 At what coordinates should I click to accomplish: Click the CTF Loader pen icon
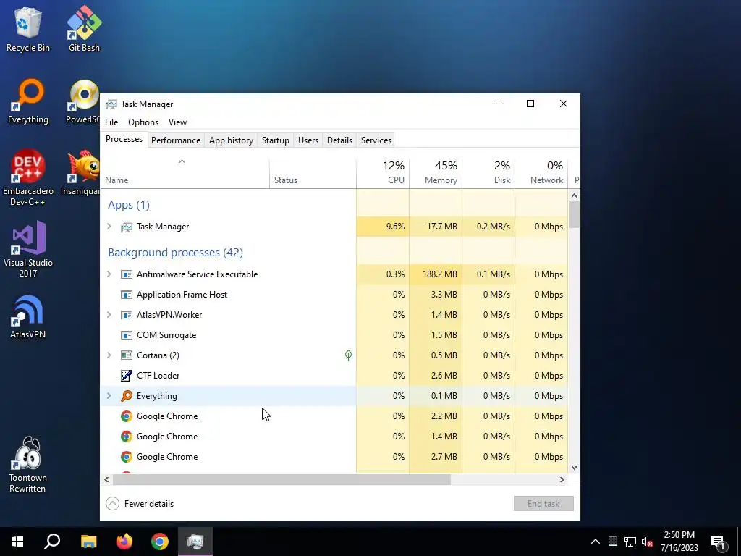(126, 376)
